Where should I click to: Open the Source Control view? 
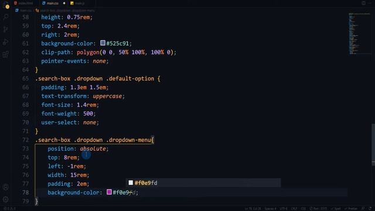[6, 29]
